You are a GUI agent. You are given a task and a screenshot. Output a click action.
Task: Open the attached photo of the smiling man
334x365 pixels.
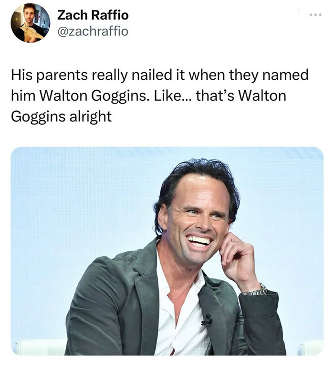[x=167, y=251]
